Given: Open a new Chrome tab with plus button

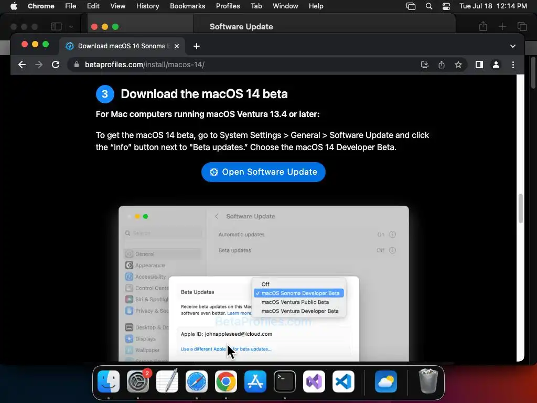Looking at the screenshot, I should (x=197, y=46).
